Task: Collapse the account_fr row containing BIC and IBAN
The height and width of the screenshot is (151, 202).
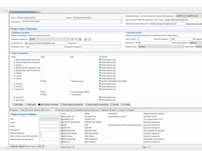Action: point(12,89)
